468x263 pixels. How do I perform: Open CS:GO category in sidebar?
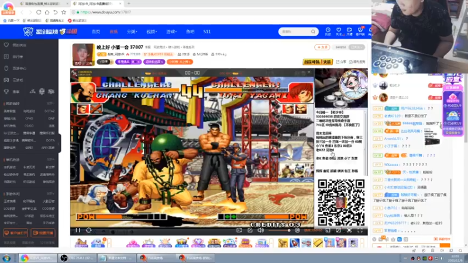click(x=29, y=126)
